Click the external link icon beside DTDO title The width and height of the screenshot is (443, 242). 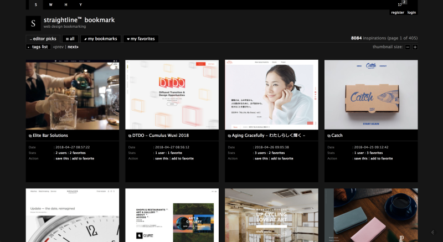click(x=130, y=136)
